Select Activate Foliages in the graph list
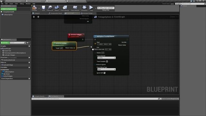Image resolution: width=206 pixels, height=116 pixels. [x=10, y=55]
